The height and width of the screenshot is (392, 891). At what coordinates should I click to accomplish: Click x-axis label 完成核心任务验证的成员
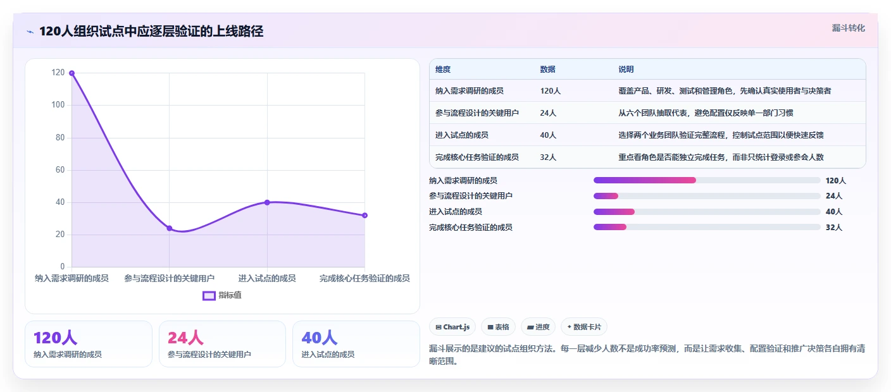coord(364,278)
